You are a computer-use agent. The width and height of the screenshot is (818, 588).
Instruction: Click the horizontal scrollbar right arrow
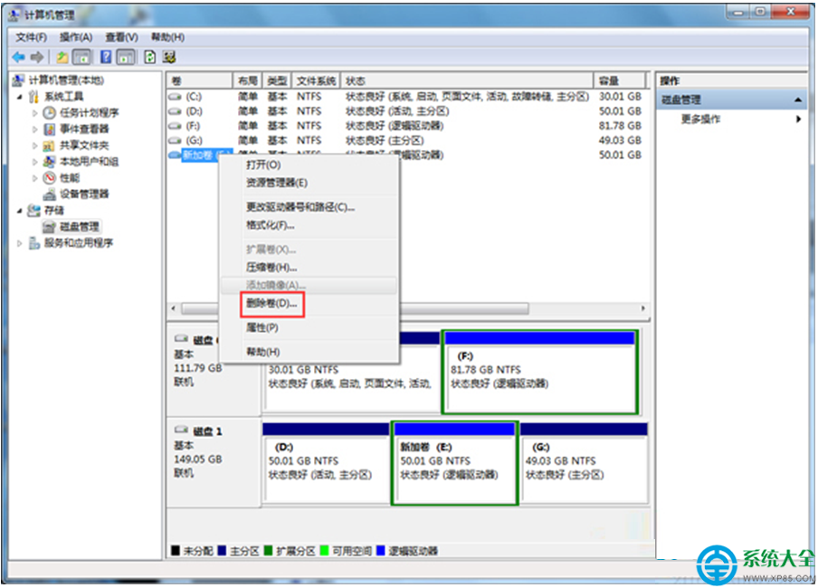[x=642, y=308]
